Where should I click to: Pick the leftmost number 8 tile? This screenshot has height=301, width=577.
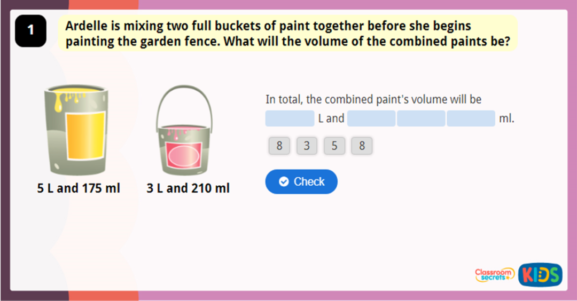tap(279, 146)
